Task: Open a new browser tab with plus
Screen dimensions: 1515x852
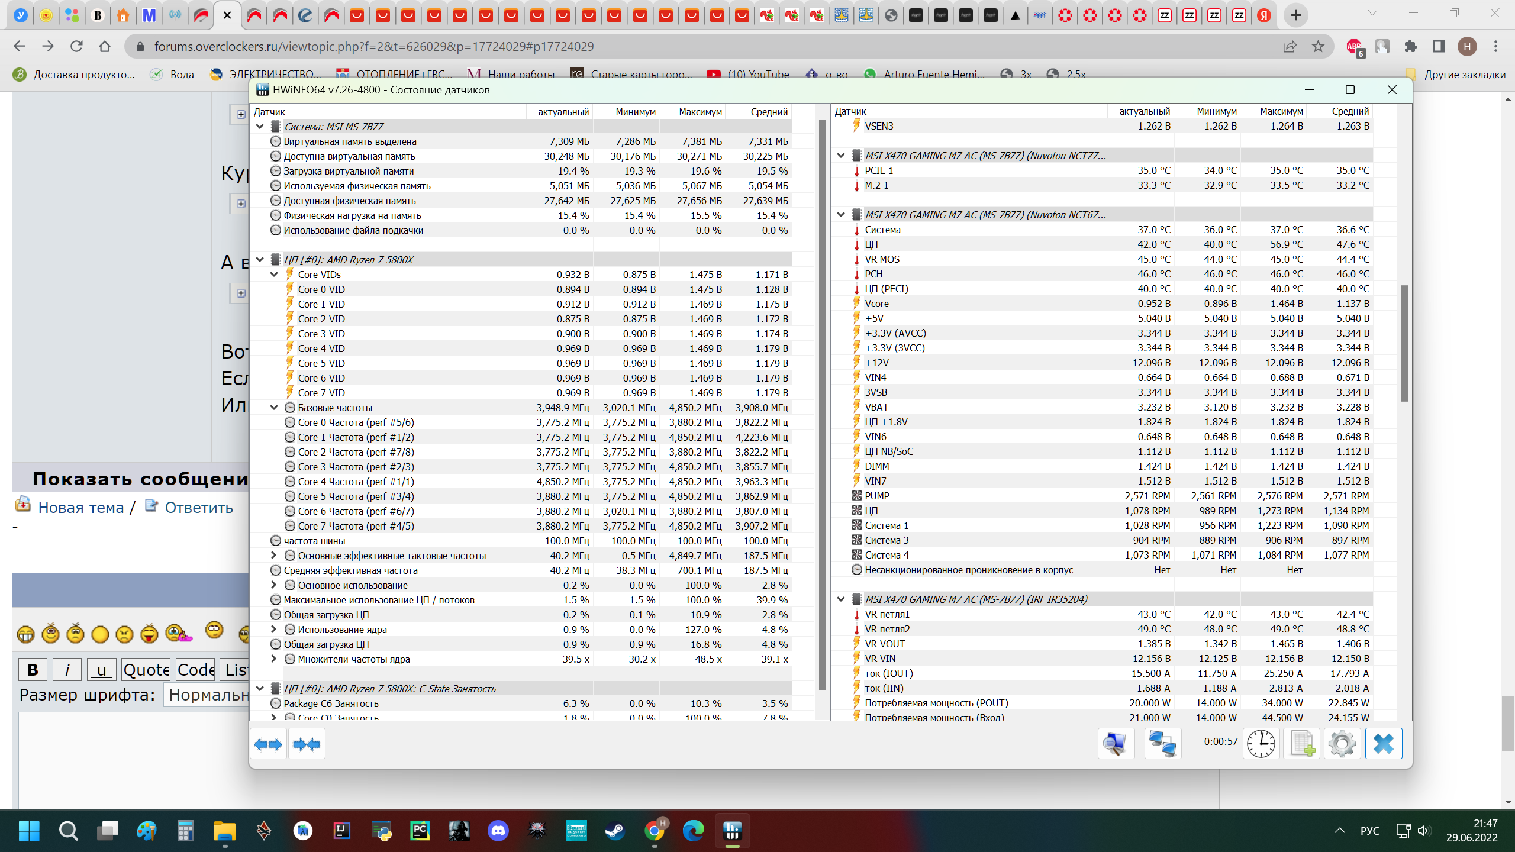Action: coord(1295,15)
